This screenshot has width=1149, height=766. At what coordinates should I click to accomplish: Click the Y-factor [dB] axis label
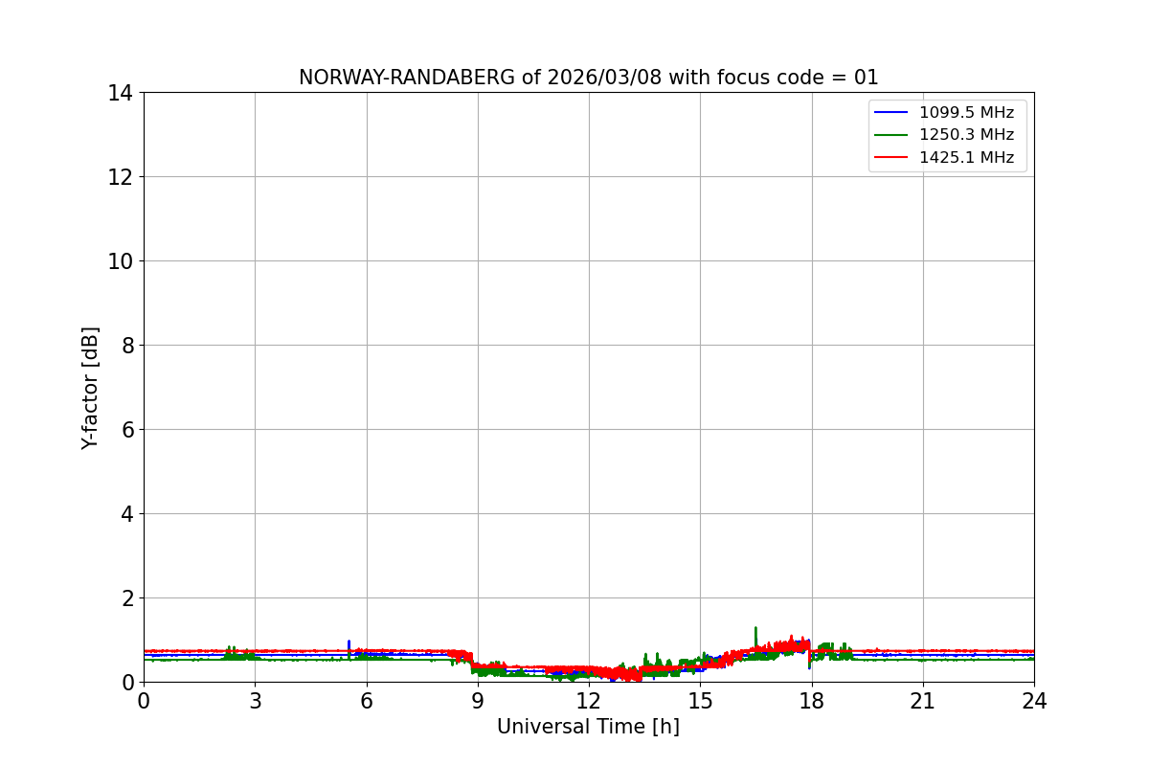coord(90,388)
